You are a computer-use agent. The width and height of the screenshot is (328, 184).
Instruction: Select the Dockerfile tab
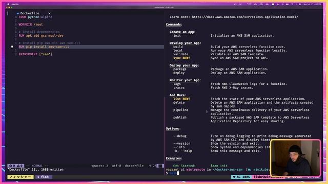coord(30,13)
